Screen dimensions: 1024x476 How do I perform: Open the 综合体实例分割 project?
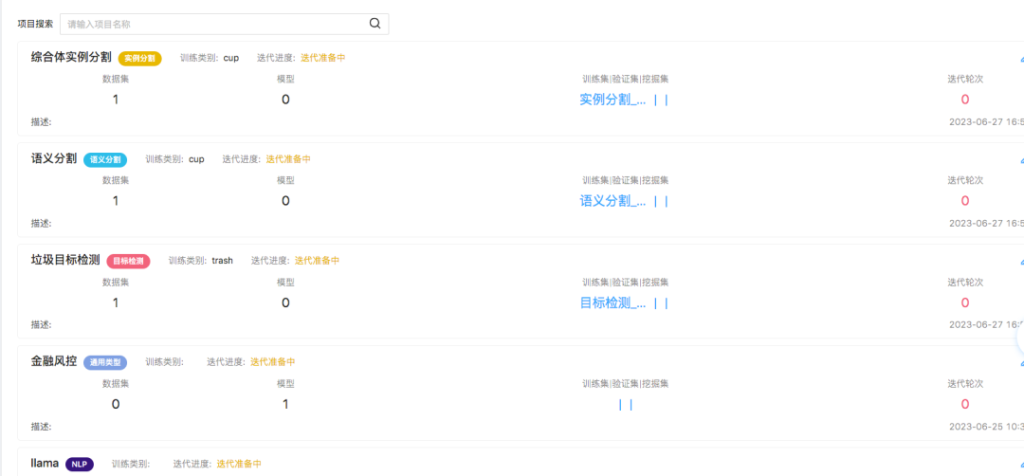point(71,58)
